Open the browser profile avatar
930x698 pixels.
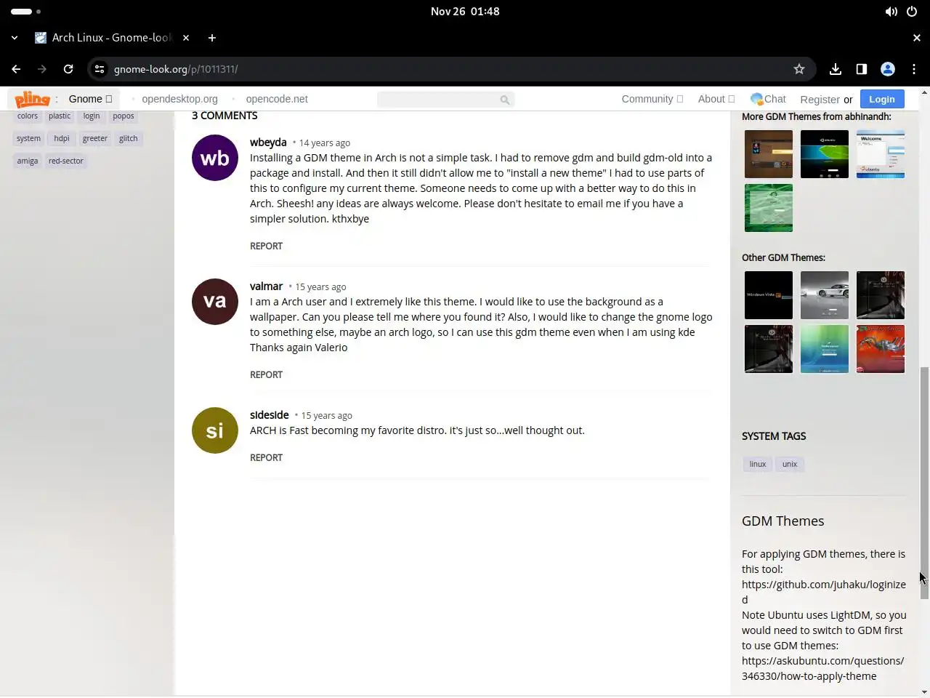[x=888, y=69]
